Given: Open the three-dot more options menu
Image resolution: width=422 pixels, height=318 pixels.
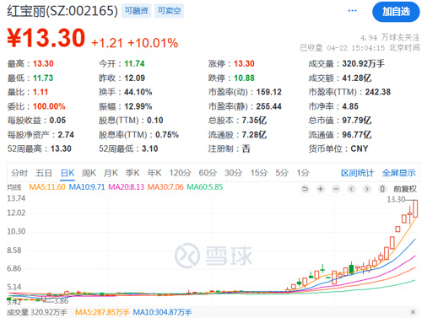Looking at the screenshot, I should [352, 11].
